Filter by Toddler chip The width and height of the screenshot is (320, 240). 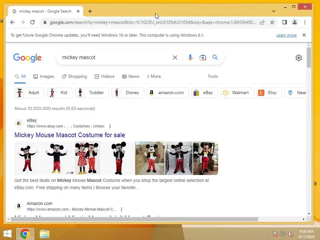(92, 92)
